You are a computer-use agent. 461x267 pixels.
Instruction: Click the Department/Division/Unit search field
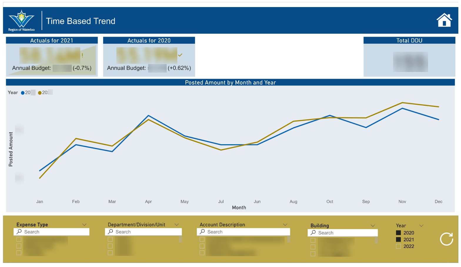point(143,232)
